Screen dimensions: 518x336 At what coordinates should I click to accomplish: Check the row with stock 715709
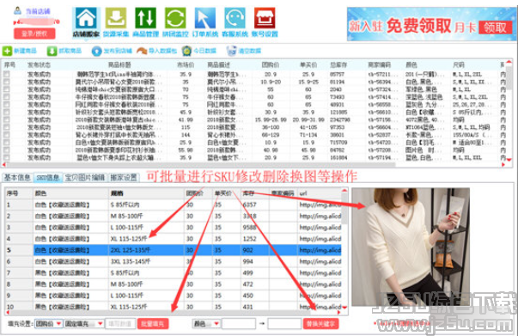[6, 143]
